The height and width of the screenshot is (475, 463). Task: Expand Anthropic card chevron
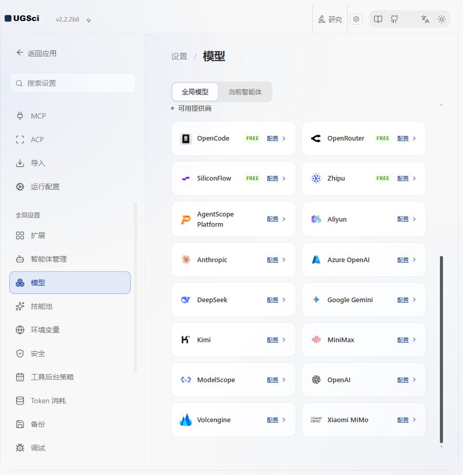click(284, 260)
